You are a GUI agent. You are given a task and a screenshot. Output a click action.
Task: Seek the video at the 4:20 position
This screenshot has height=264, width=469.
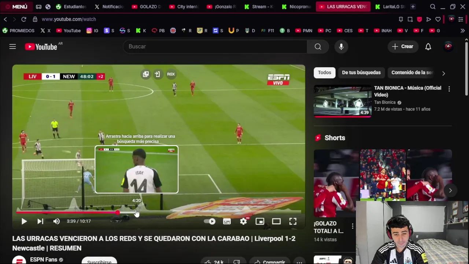(136, 212)
